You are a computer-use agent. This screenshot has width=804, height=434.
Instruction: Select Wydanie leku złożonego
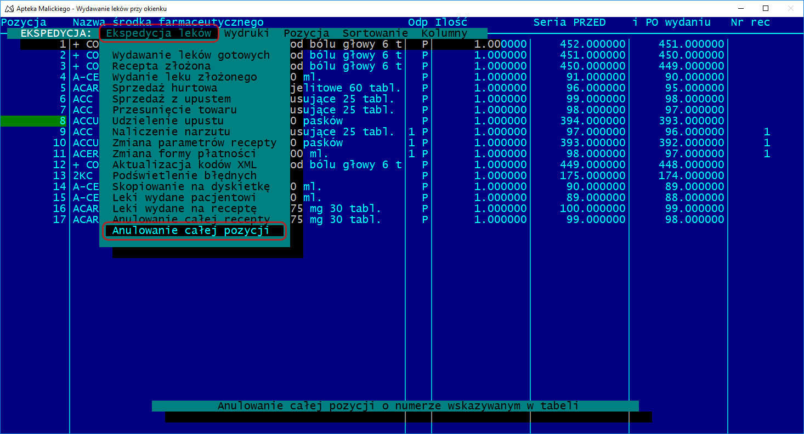[x=184, y=77]
